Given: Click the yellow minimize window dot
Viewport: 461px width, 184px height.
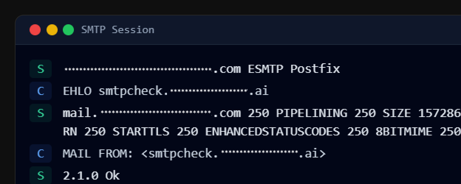Looking at the screenshot, I should point(52,30).
